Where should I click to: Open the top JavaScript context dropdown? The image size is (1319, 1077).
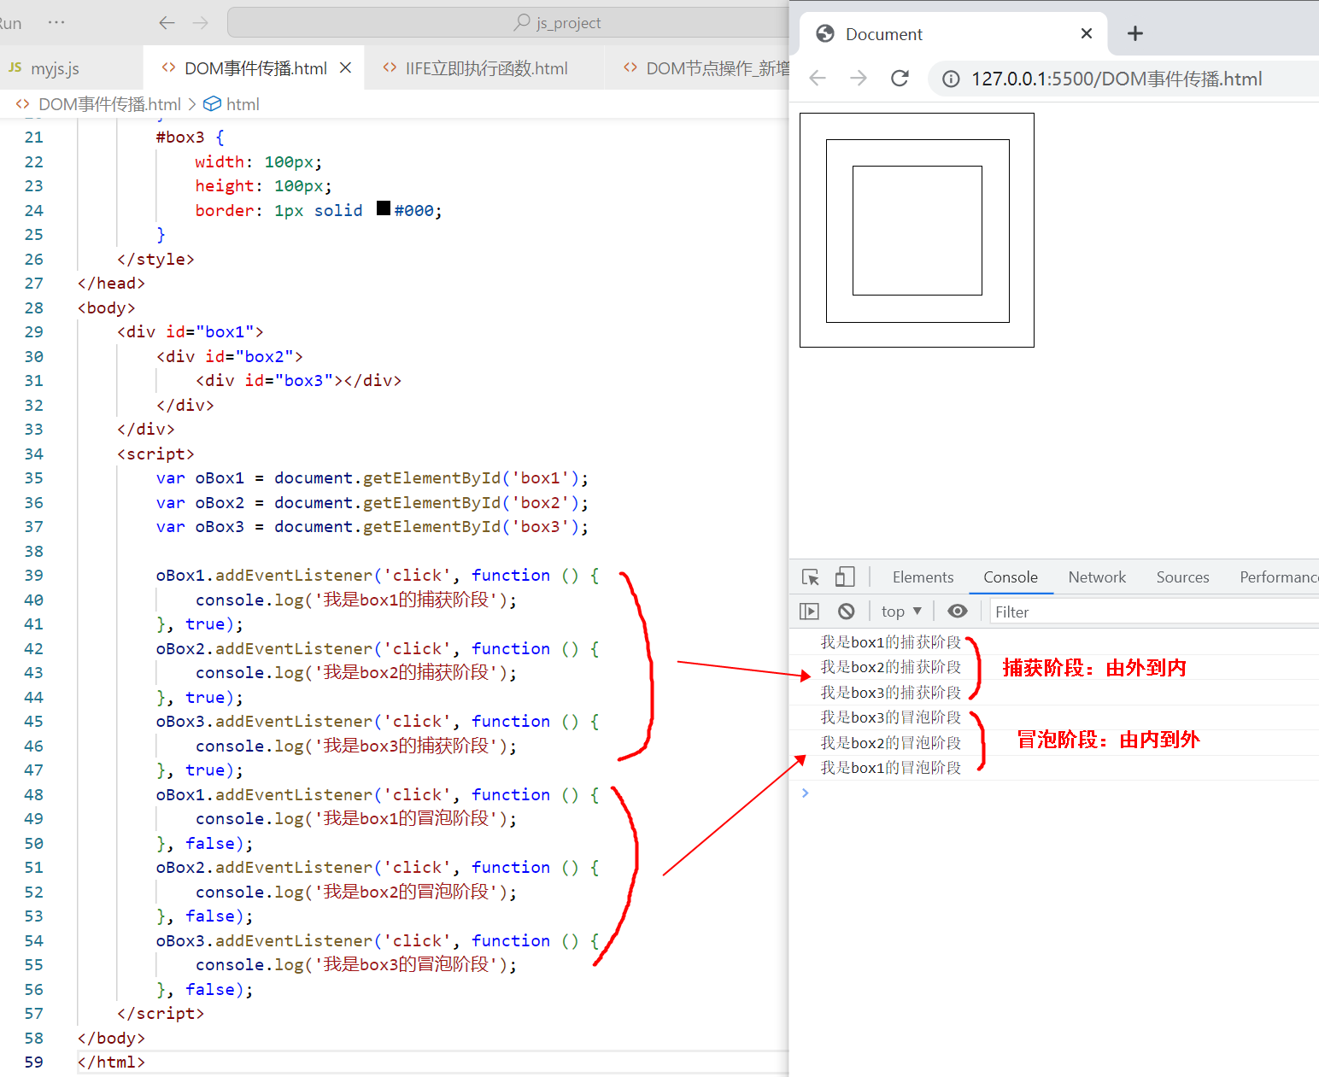pyautogui.click(x=901, y=612)
